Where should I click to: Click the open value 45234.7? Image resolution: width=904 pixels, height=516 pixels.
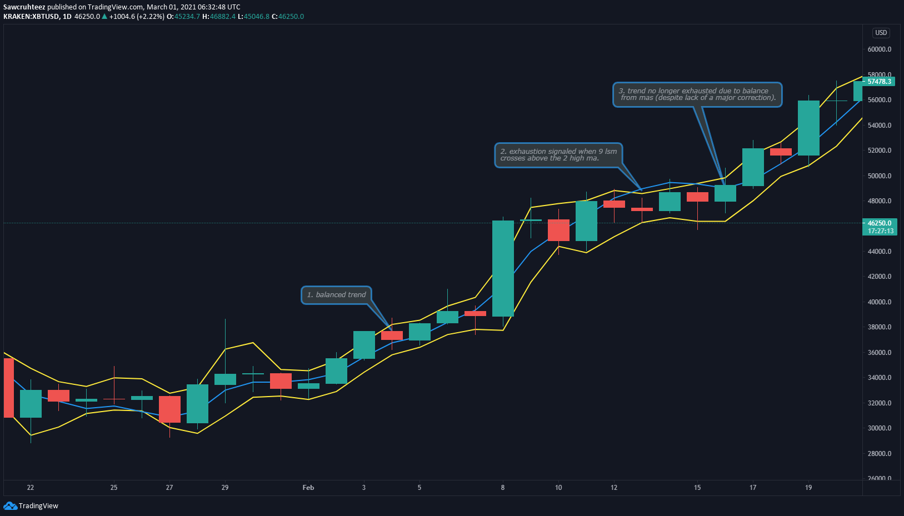pos(187,17)
